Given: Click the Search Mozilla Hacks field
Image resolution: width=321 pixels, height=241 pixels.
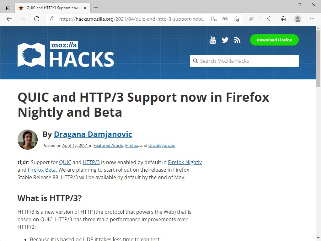Looking at the screenshot, I should (x=244, y=61).
